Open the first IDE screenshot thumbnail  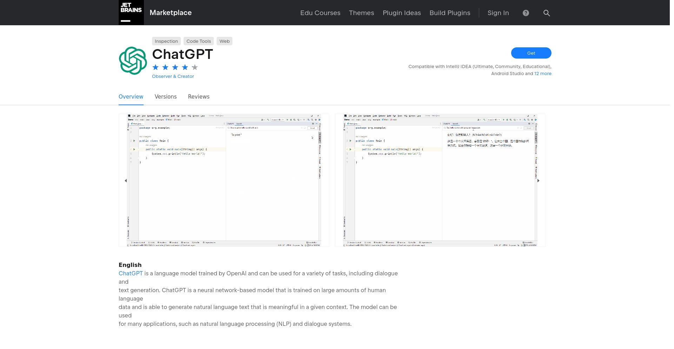tap(224, 180)
